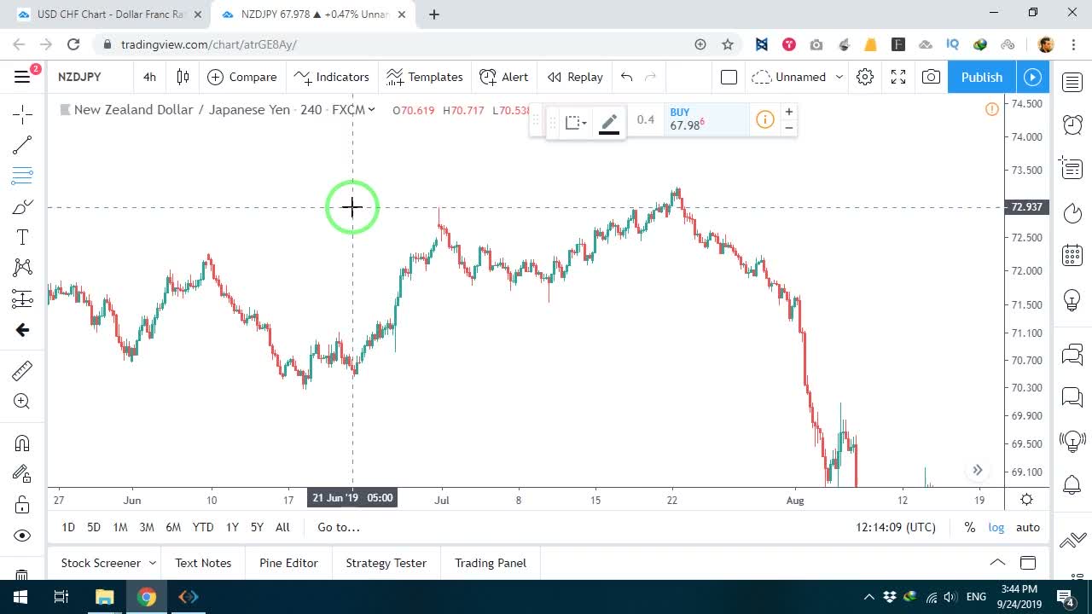Toggle log scale
1092x614 pixels.
(x=996, y=527)
